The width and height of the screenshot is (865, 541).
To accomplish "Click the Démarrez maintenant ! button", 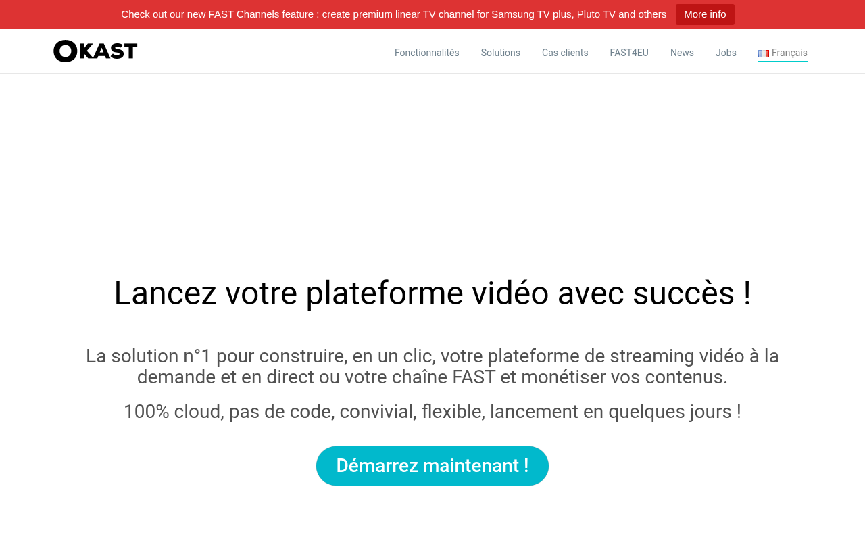I will (432, 466).
